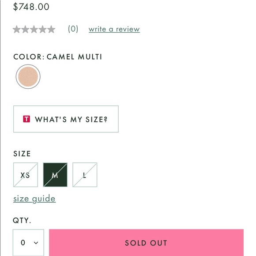
Task: Click the red T sizing icon
Action: (x=26, y=119)
